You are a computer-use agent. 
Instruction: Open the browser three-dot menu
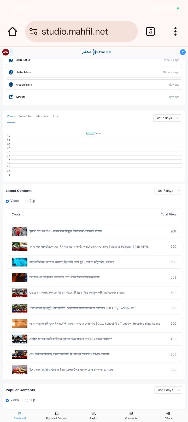(x=175, y=32)
